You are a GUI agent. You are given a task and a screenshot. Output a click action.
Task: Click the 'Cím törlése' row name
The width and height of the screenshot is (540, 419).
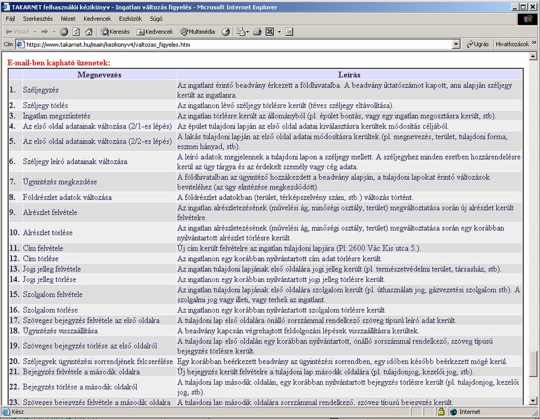[x=41, y=259]
